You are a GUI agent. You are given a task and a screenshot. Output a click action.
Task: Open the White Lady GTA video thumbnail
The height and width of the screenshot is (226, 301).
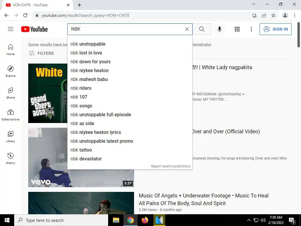pos(48,93)
